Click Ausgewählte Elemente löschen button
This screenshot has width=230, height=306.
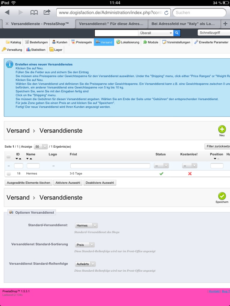click(28, 183)
